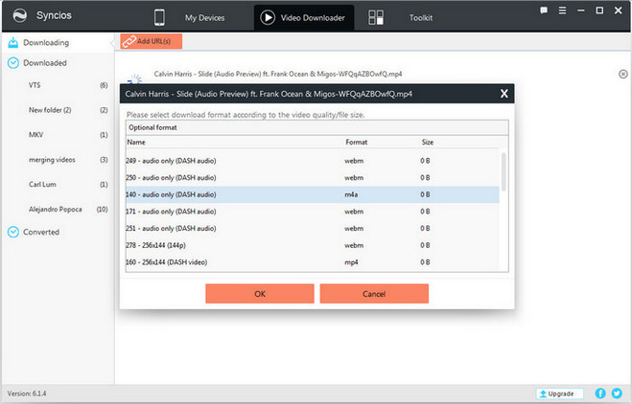Image resolution: width=632 pixels, height=404 pixels.
Task: Click the Add URL(s) button
Action: coord(152,41)
